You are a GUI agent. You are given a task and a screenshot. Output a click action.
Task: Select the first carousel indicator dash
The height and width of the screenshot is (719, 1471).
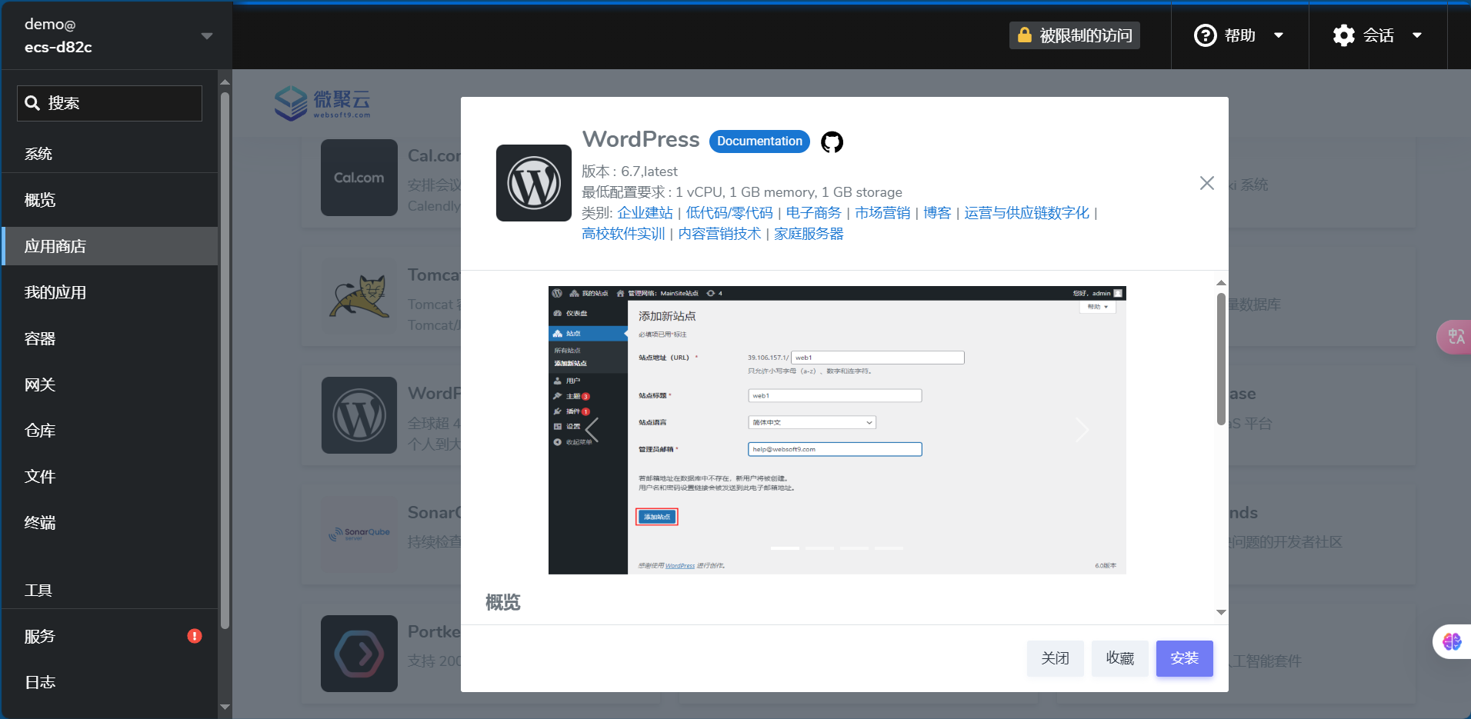[786, 548]
